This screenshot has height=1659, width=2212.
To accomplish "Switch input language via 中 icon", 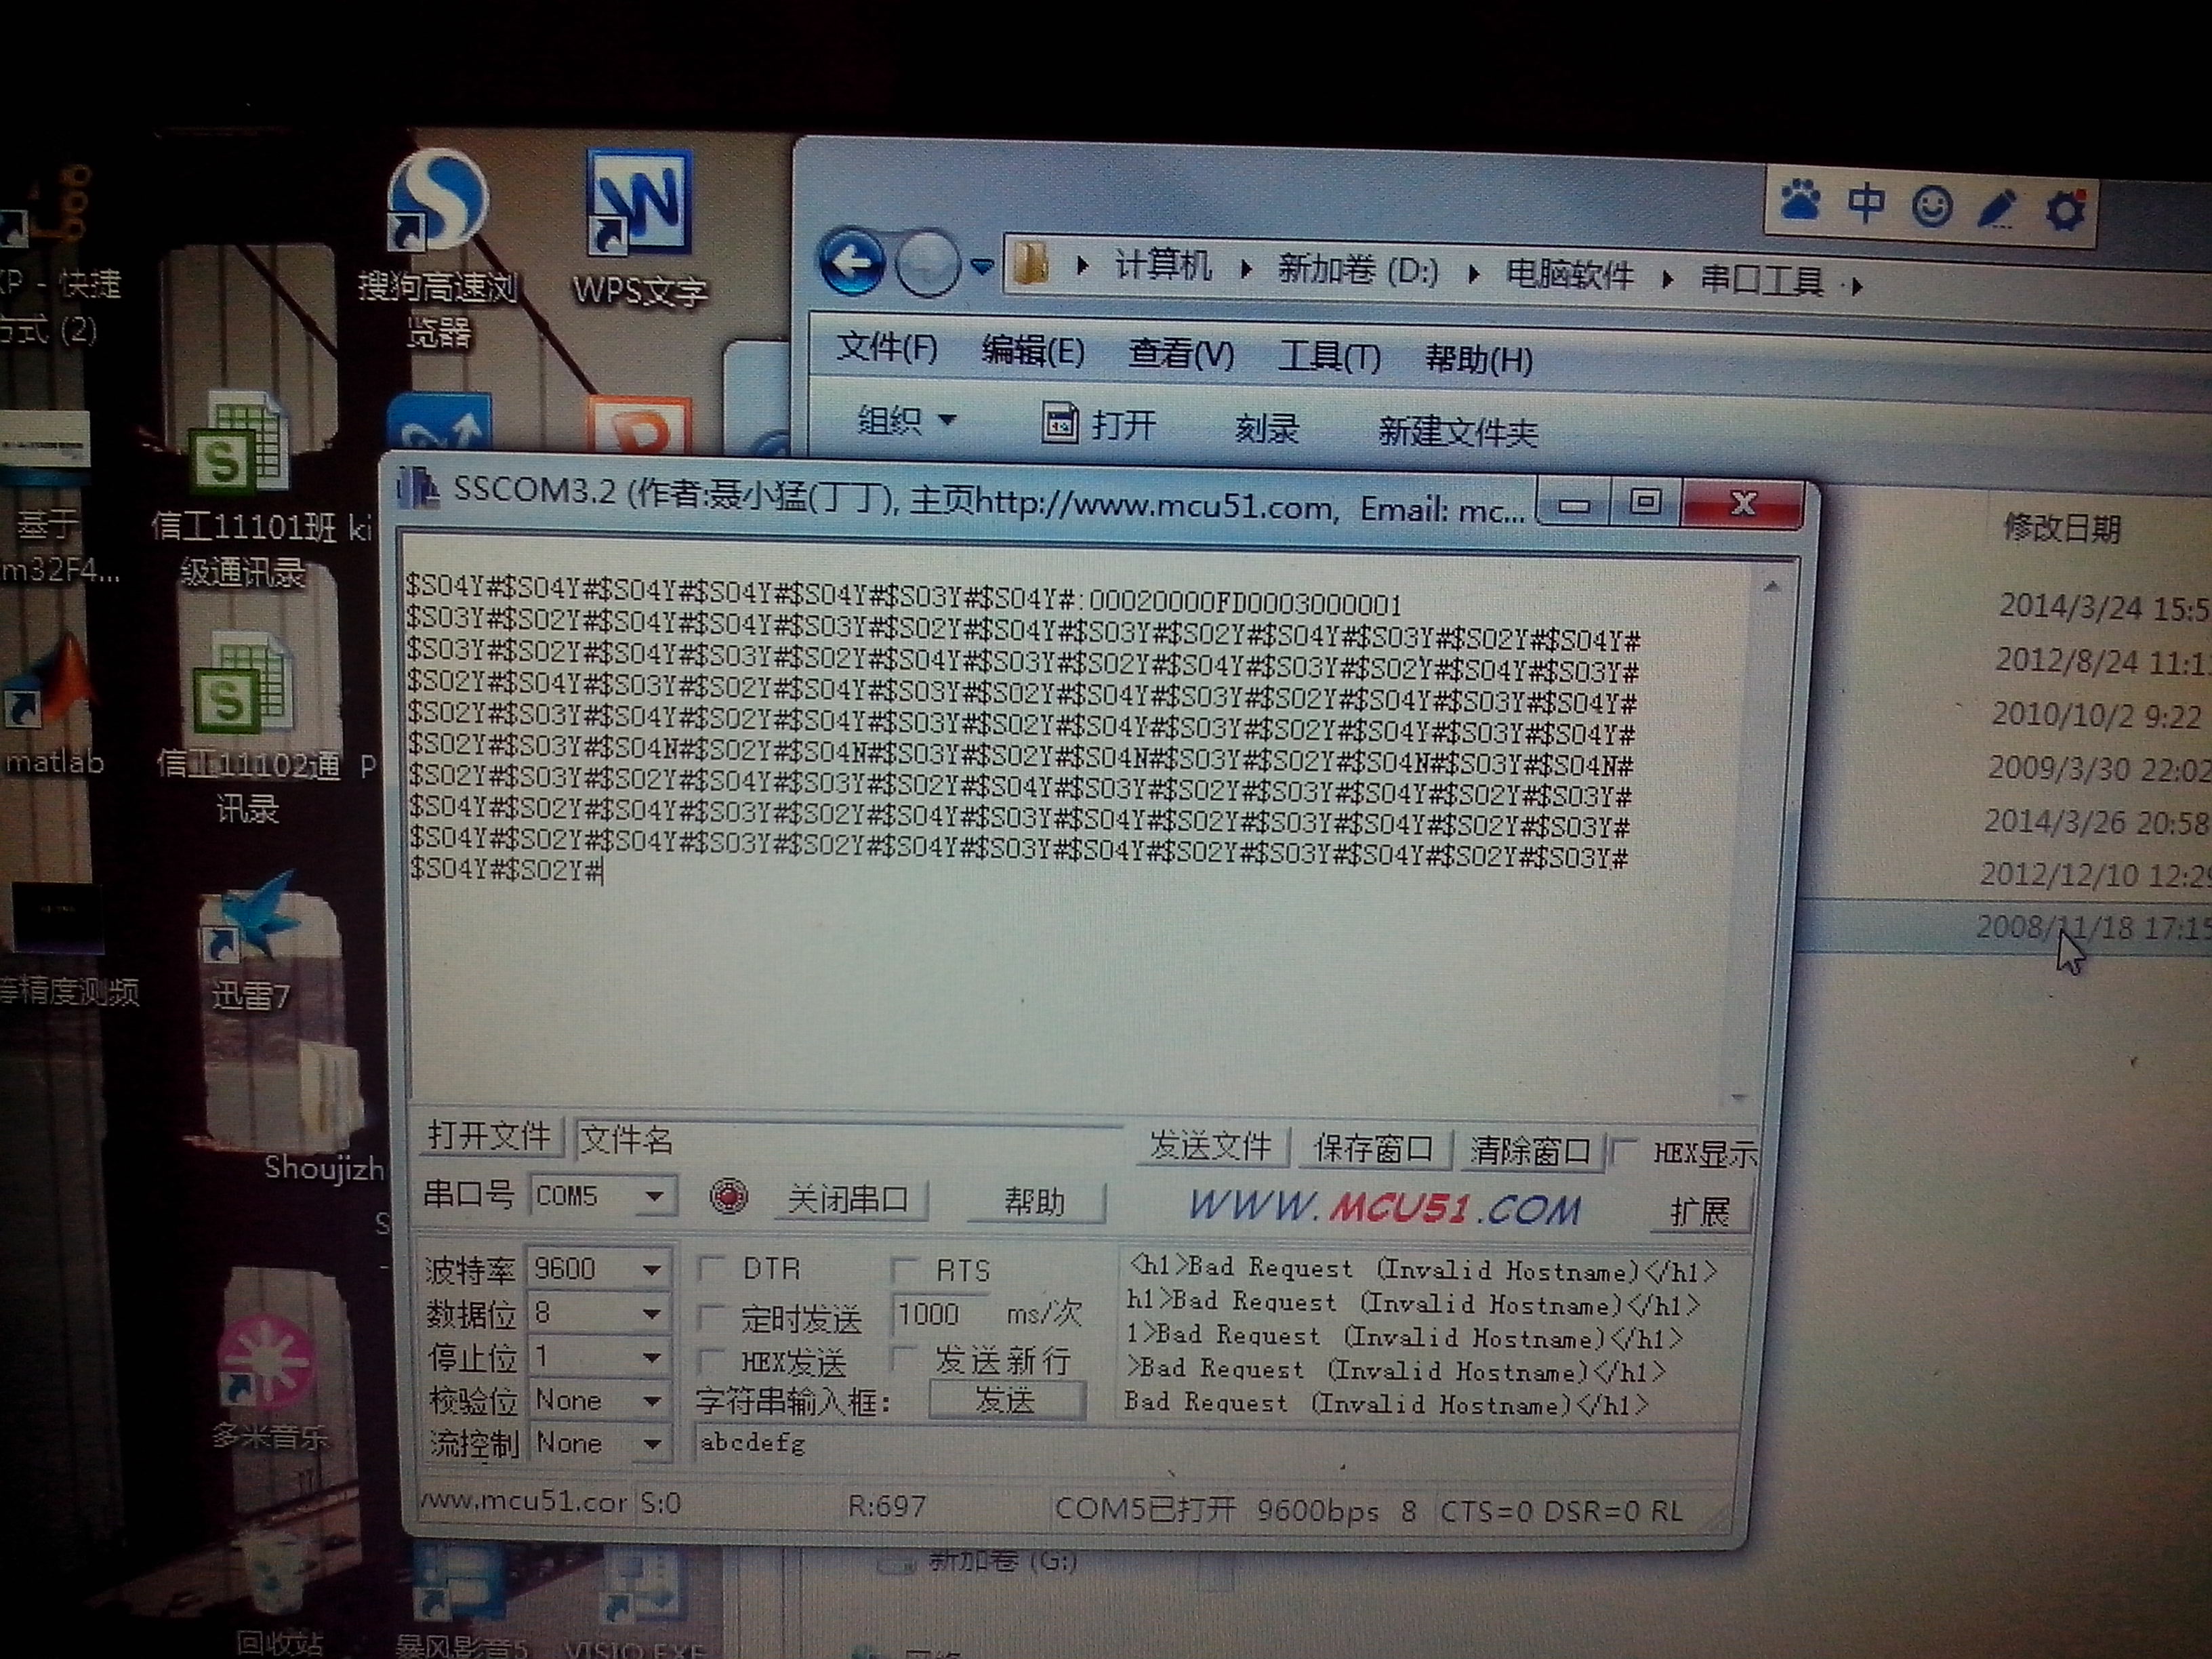I will click(1866, 204).
